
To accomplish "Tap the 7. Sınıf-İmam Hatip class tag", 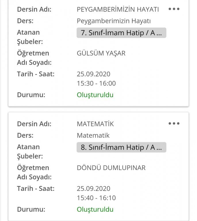I will tap(121, 33).
